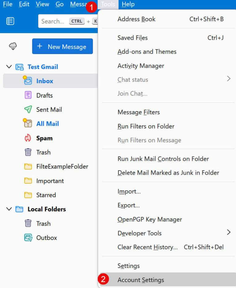Expand the Chat status submenu arrow
Image resolution: width=236 pixels, height=288 pixels.
(229, 79)
